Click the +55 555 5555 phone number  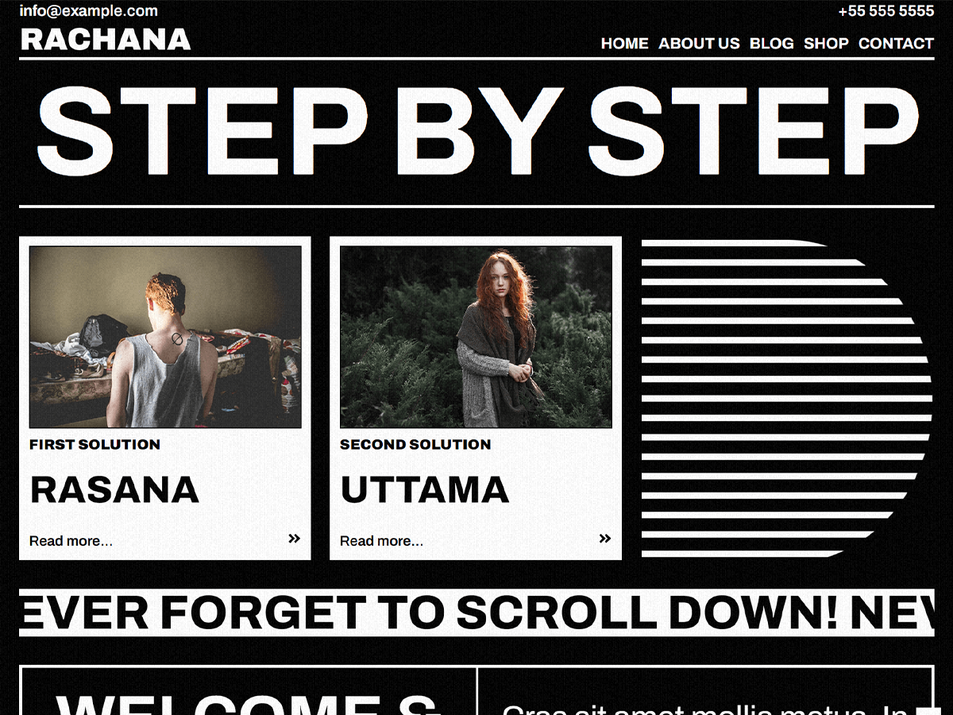pos(885,11)
